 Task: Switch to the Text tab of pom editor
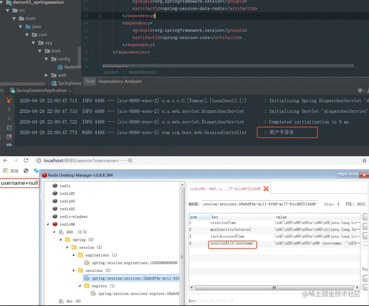[x=90, y=82]
